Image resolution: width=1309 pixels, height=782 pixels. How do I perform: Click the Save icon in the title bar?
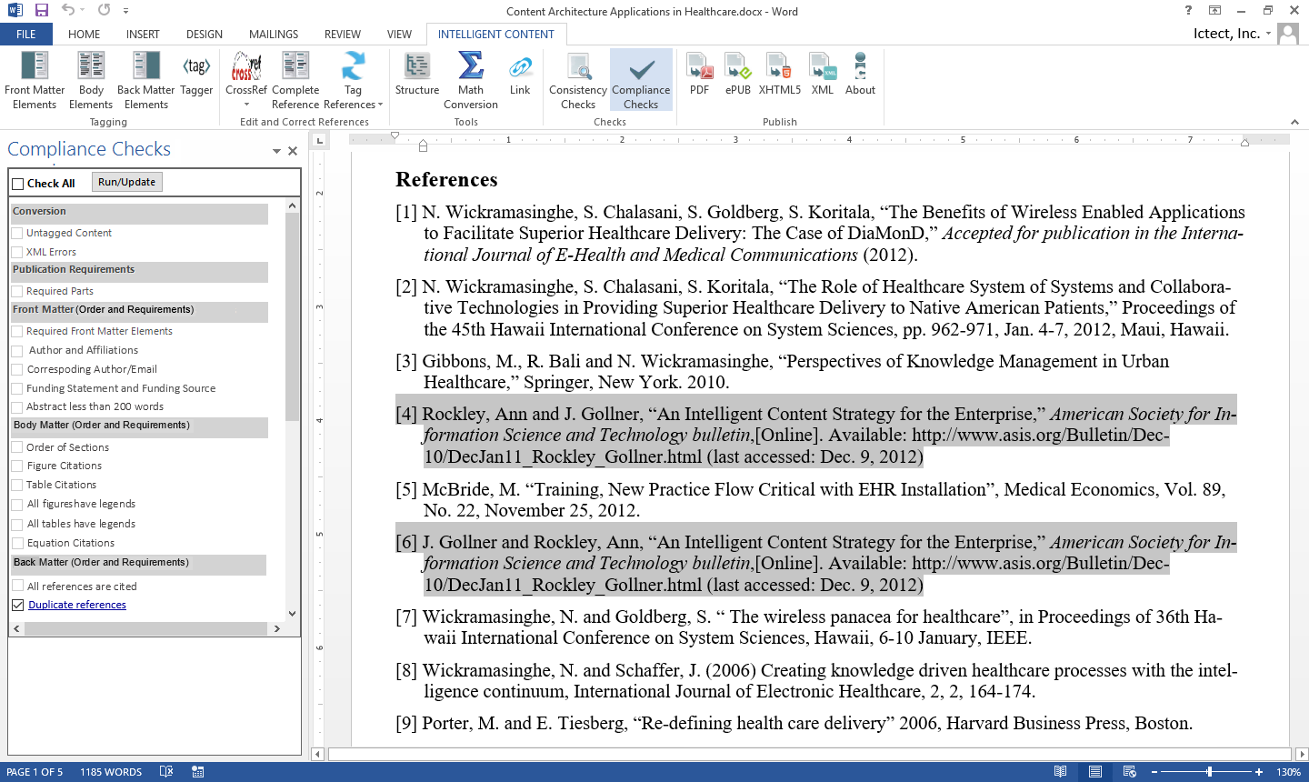pos(41,11)
